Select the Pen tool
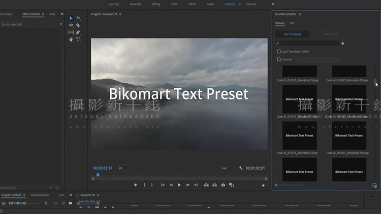381x214 pixels. pos(78,32)
